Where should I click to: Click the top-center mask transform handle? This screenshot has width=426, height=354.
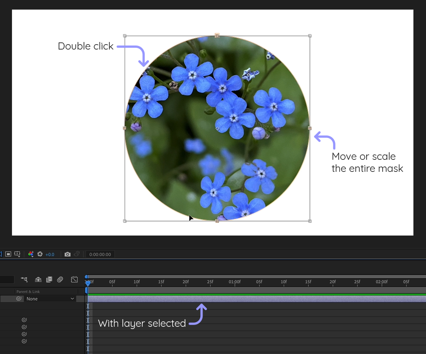(217, 35)
